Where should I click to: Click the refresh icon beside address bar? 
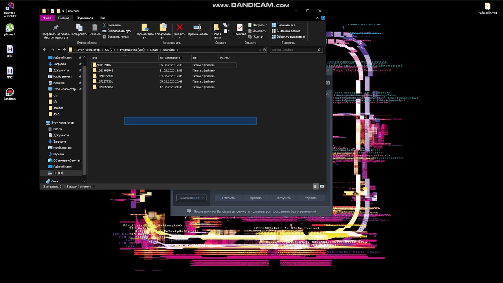(264, 50)
